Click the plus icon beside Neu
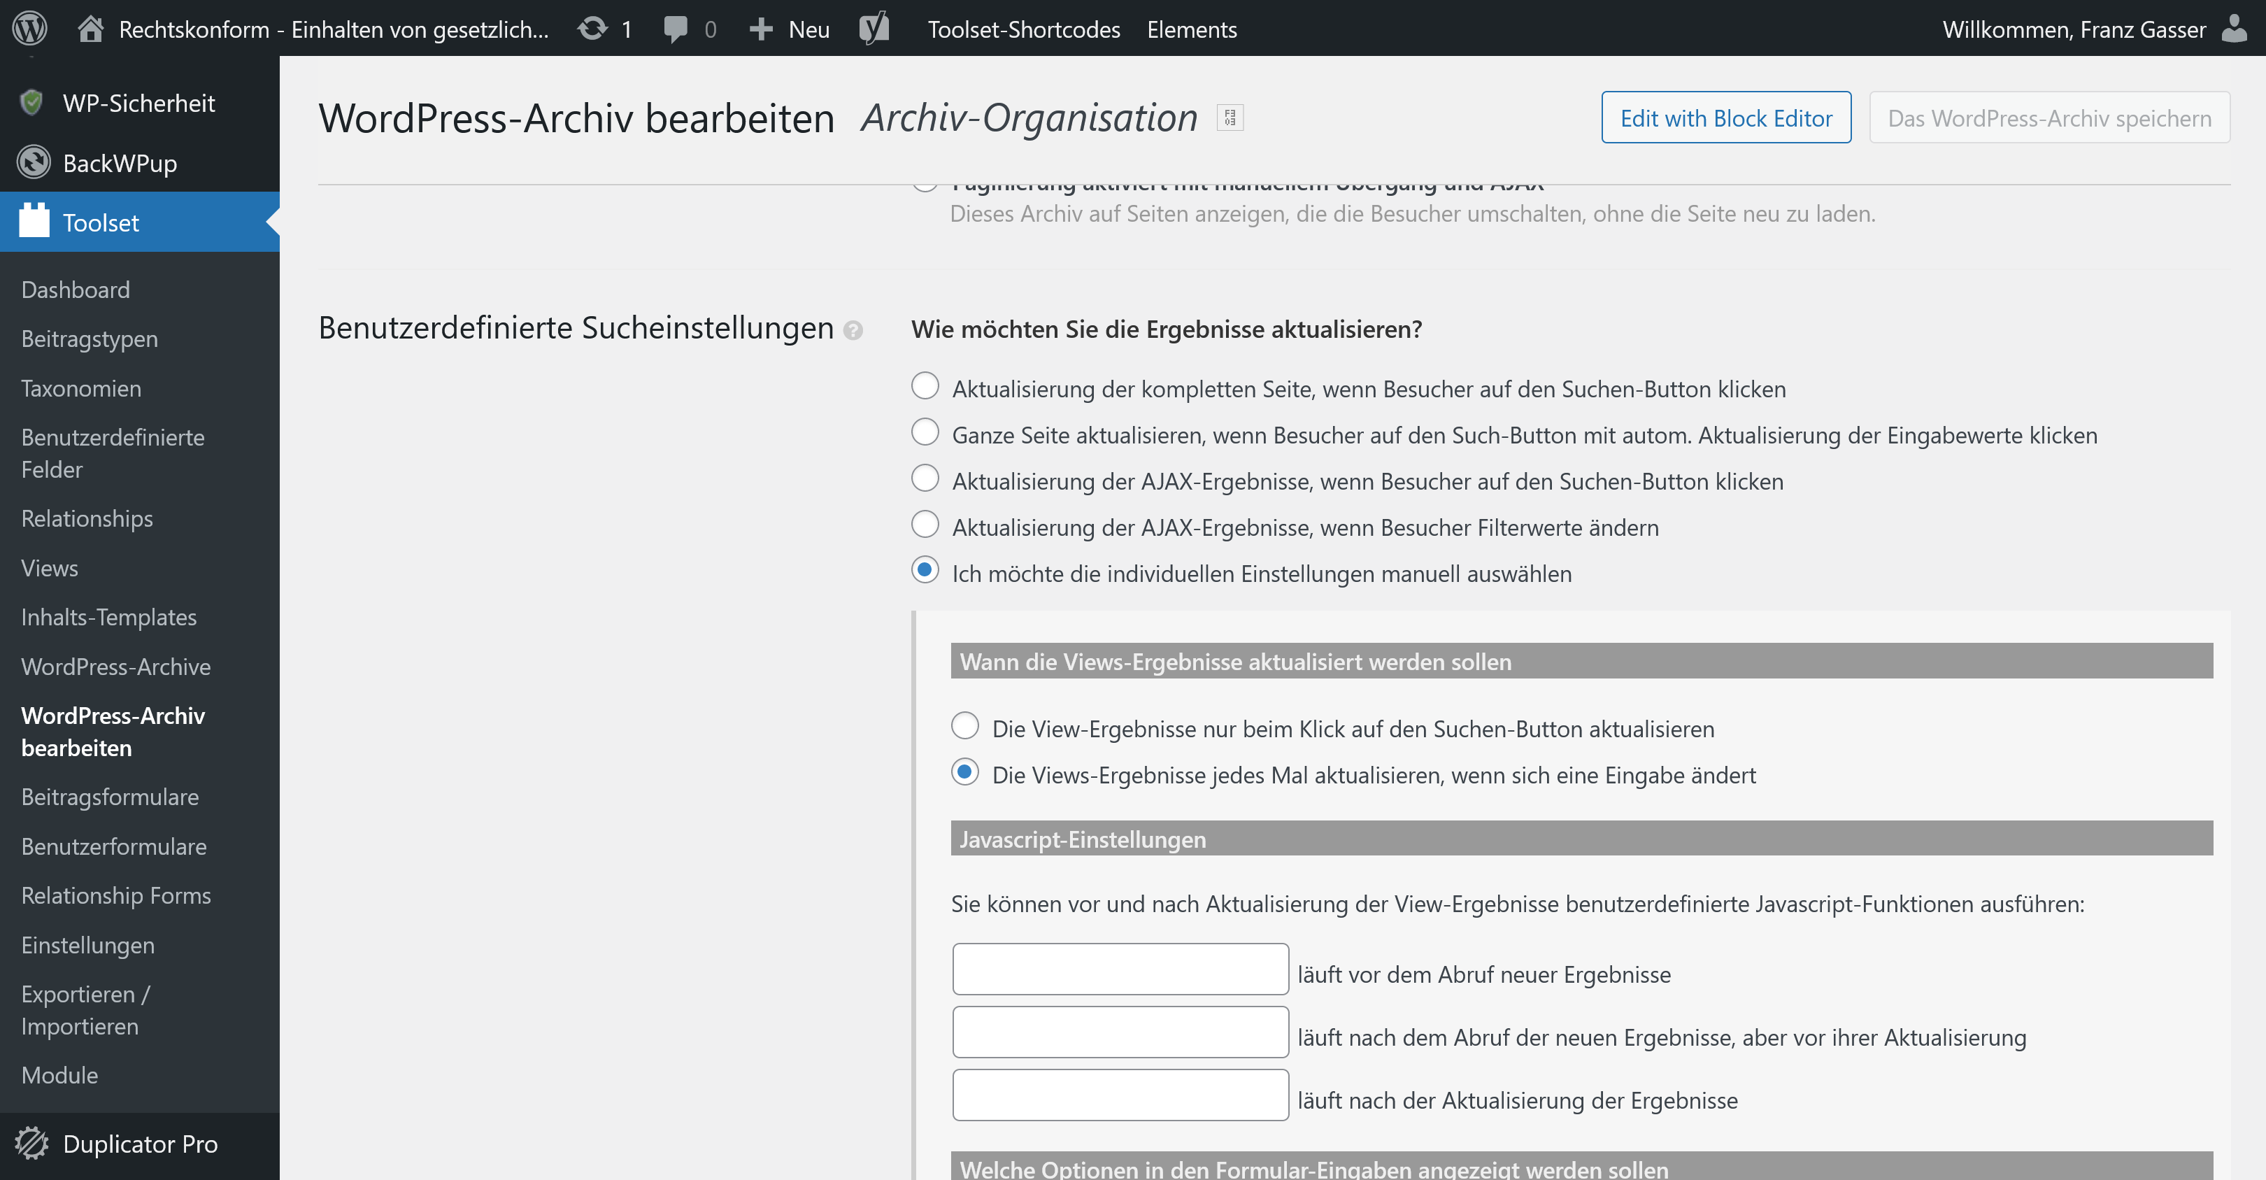Image resolution: width=2266 pixels, height=1180 pixels. click(761, 29)
